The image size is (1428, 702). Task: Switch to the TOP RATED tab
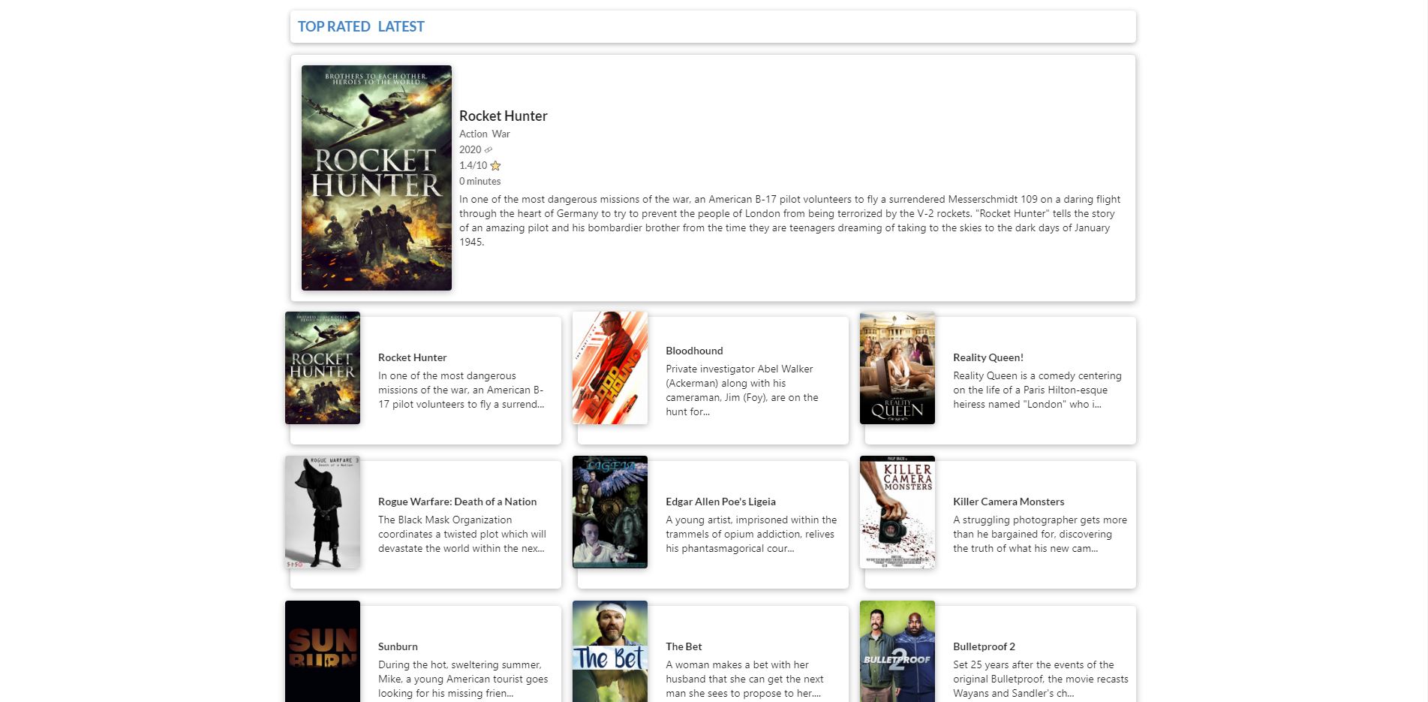click(334, 26)
